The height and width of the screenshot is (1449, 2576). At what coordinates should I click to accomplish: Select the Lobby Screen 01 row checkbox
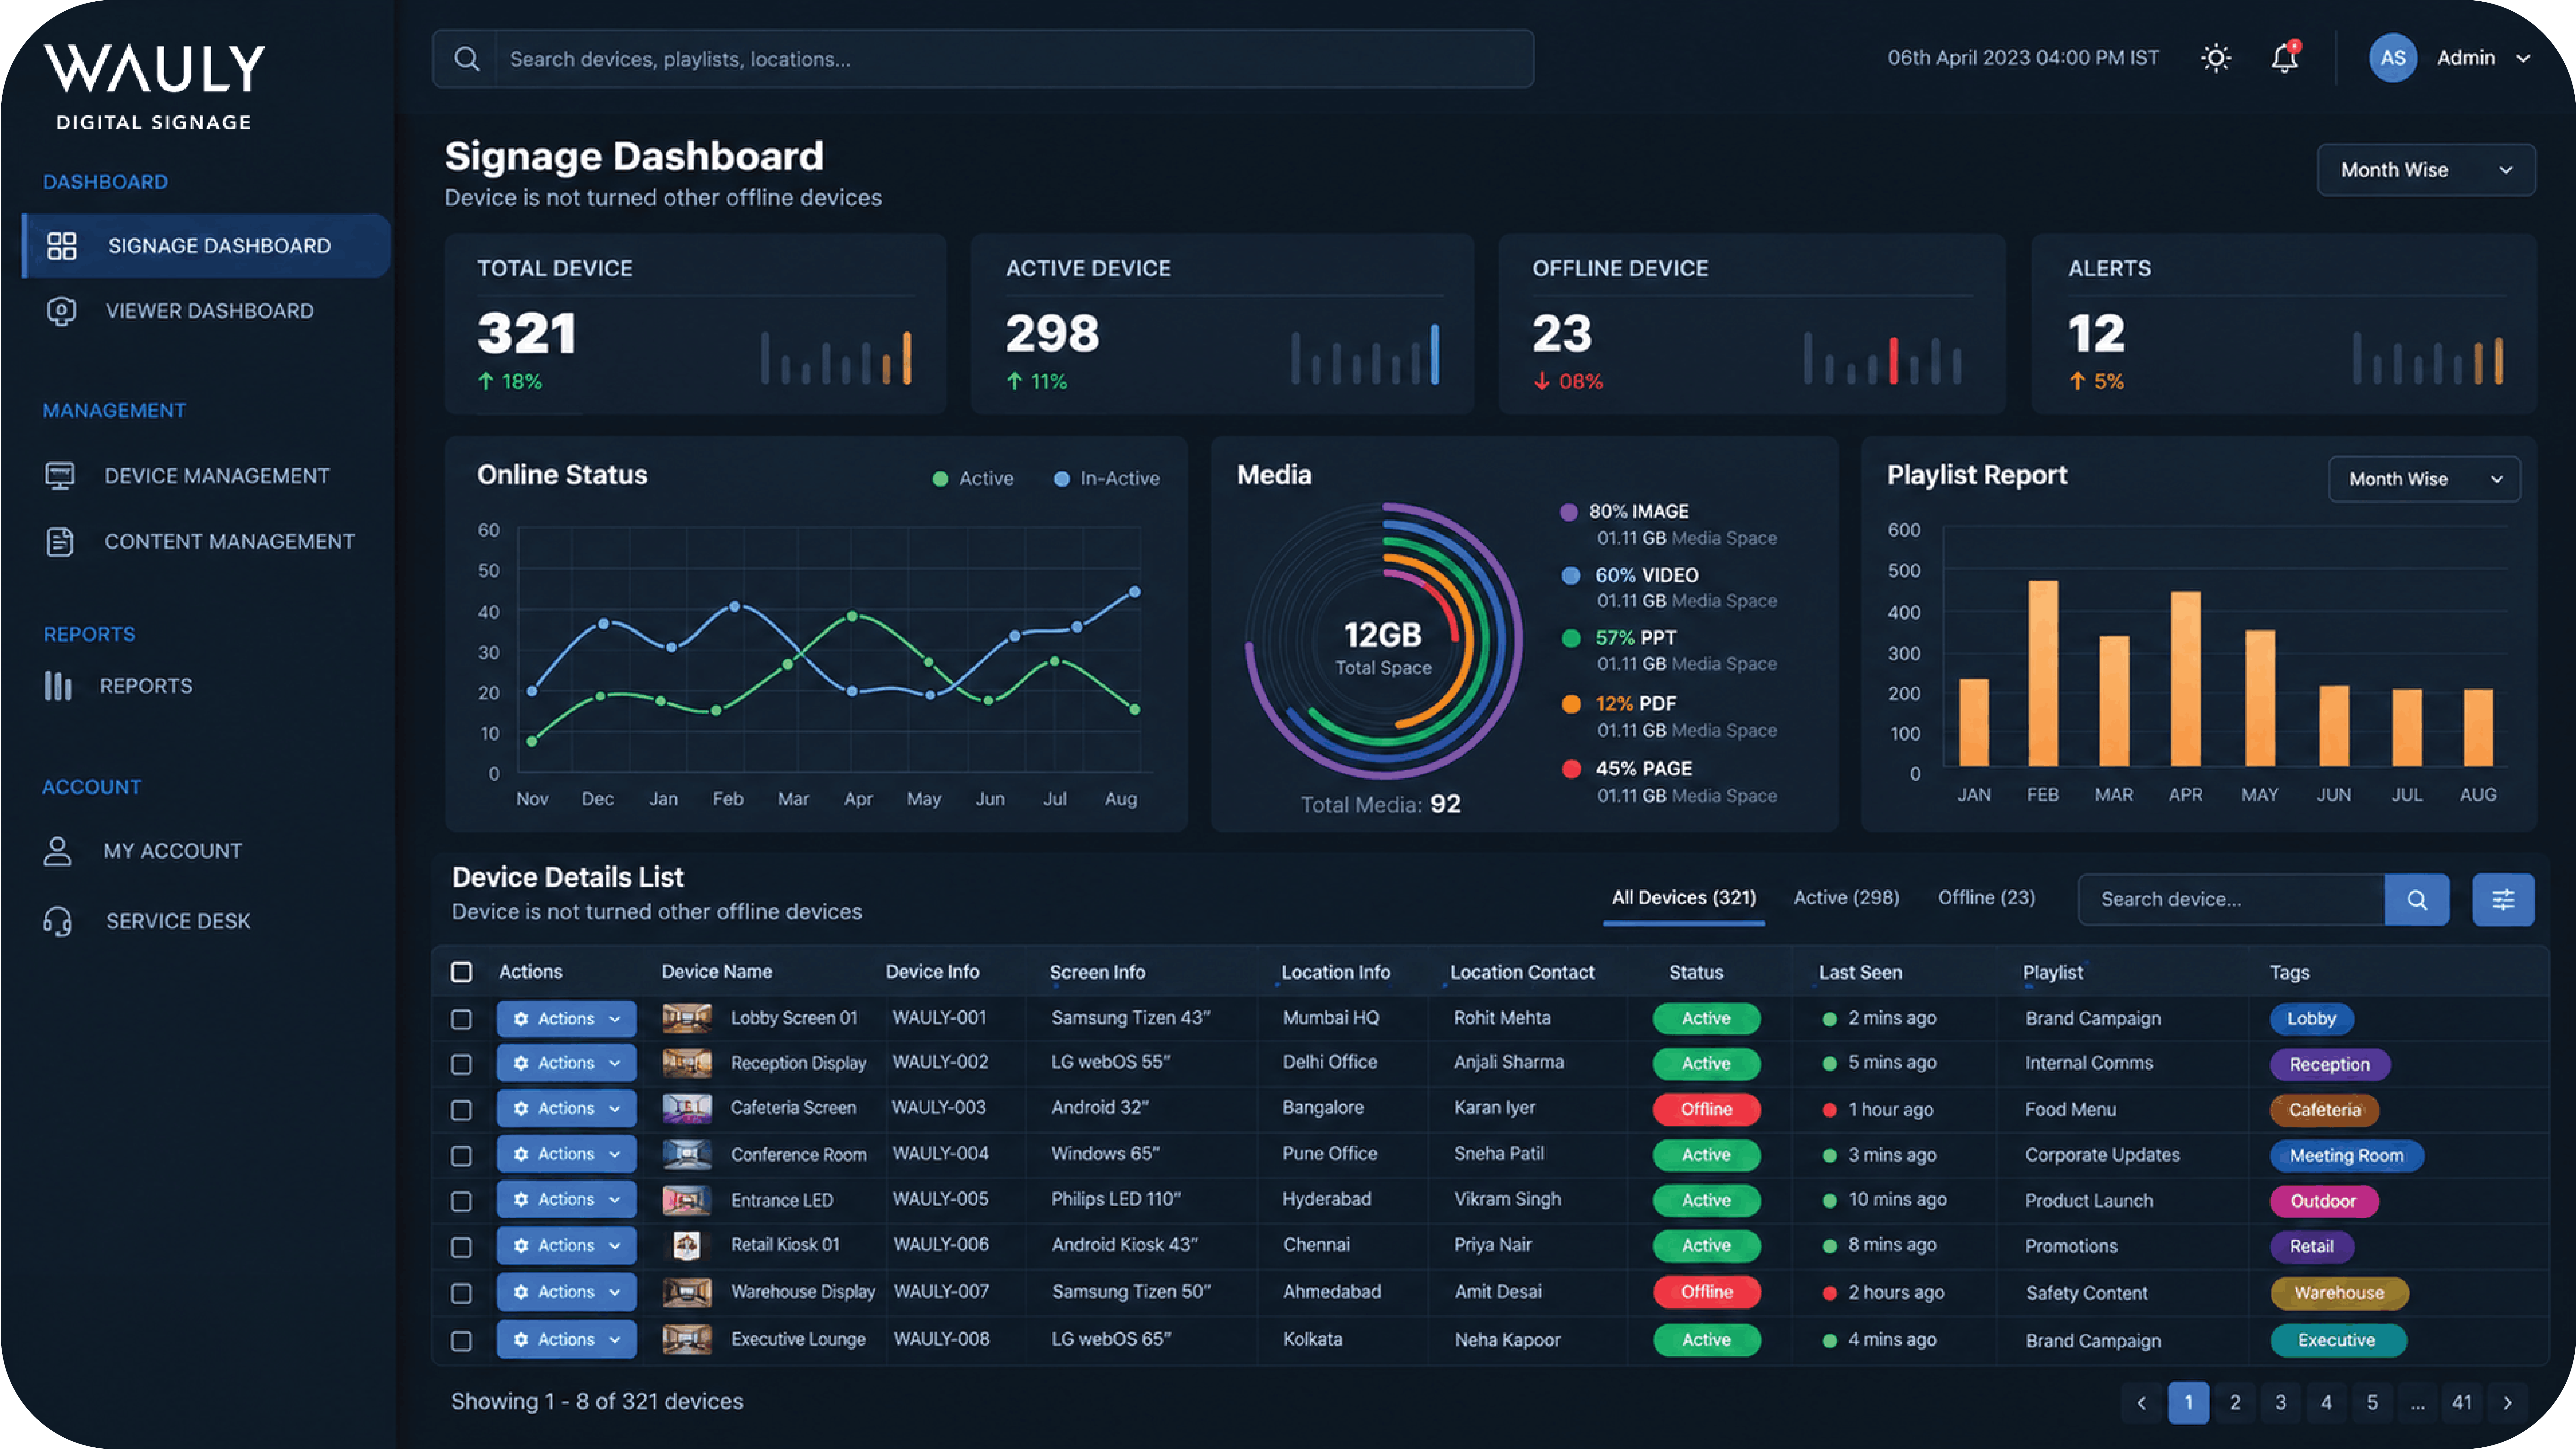click(461, 1019)
